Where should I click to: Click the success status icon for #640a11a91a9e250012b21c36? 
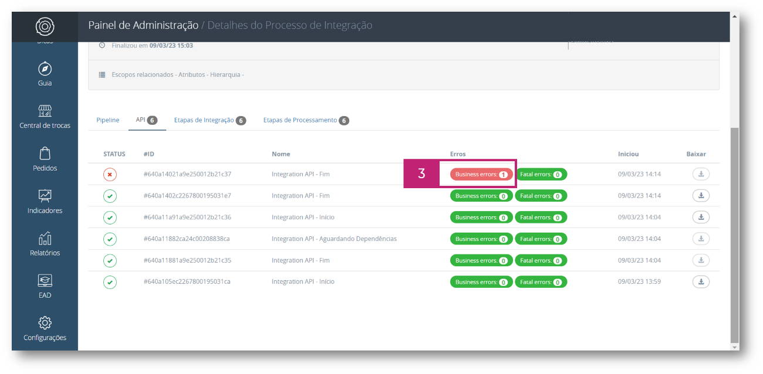(110, 217)
